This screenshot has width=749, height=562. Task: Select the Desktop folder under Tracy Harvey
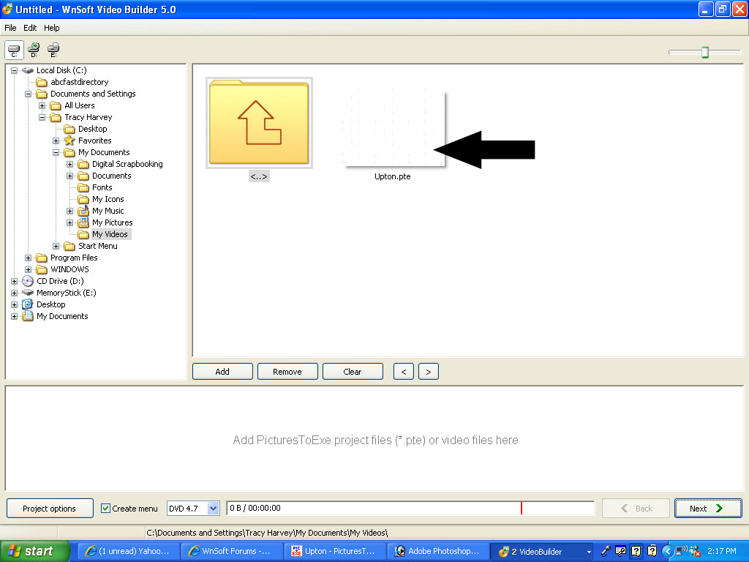pos(93,129)
